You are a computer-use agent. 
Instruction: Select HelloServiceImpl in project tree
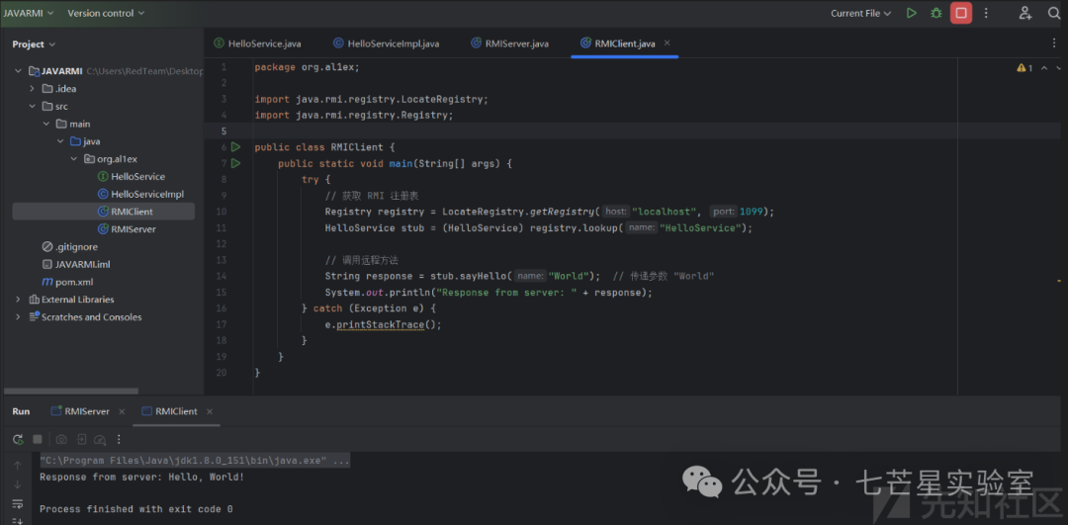(x=147, y=194)
